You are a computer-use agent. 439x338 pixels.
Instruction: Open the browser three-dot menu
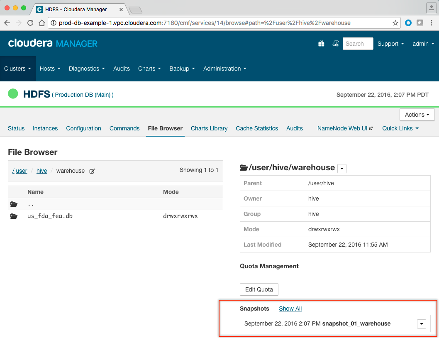[432, 23]
